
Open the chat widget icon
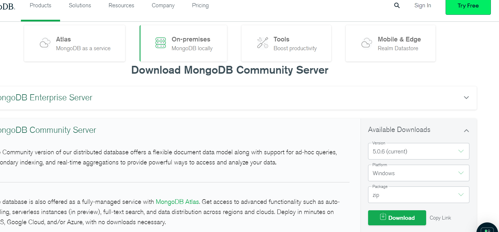coord(488,228)
